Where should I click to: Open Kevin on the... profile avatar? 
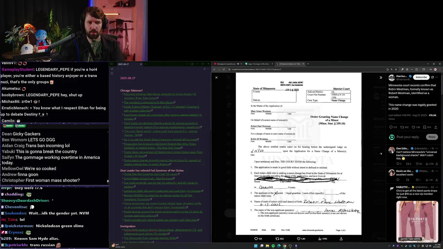tap(391, 173)
